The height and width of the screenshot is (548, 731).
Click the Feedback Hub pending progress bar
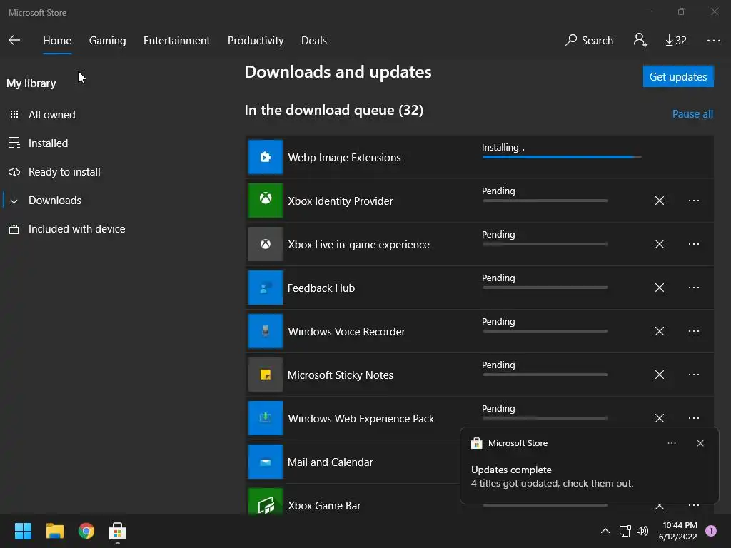545,288
